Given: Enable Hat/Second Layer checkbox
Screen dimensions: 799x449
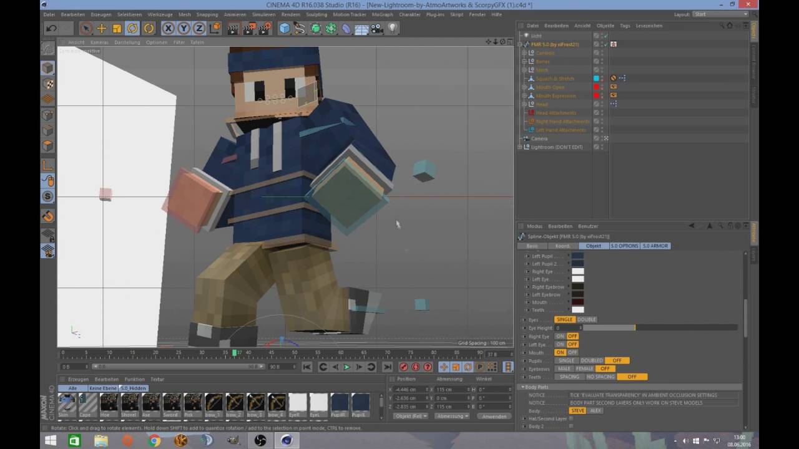Looking at the screenshot, I should coord(571,418).
